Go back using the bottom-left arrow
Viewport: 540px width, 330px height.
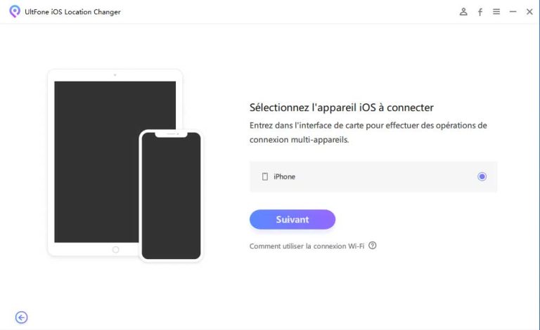(x=22, y=317)
